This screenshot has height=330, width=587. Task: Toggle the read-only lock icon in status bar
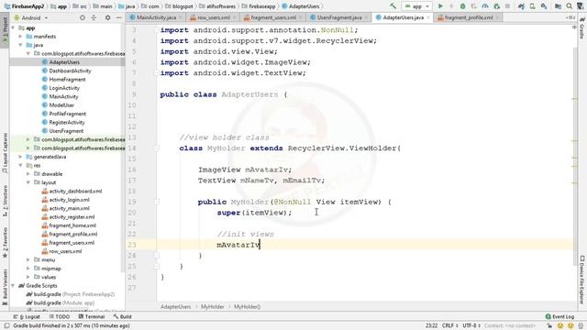click(x=549, y=326)
